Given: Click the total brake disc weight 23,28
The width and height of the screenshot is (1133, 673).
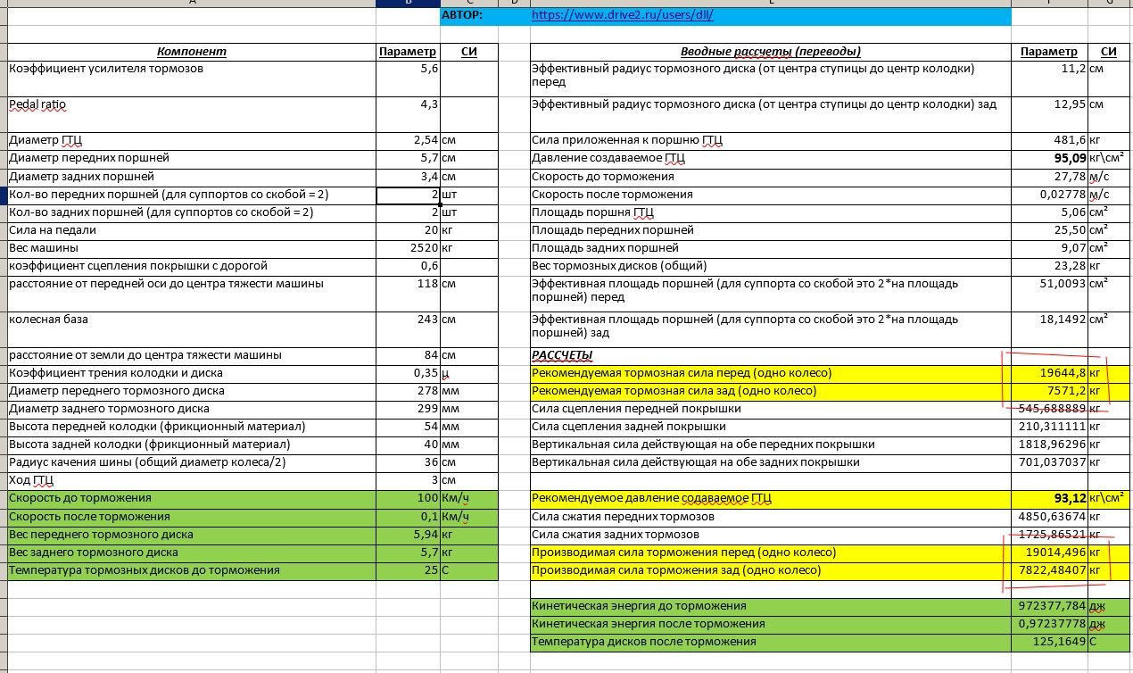Looking at the screenshot, I should point(1049,266).
